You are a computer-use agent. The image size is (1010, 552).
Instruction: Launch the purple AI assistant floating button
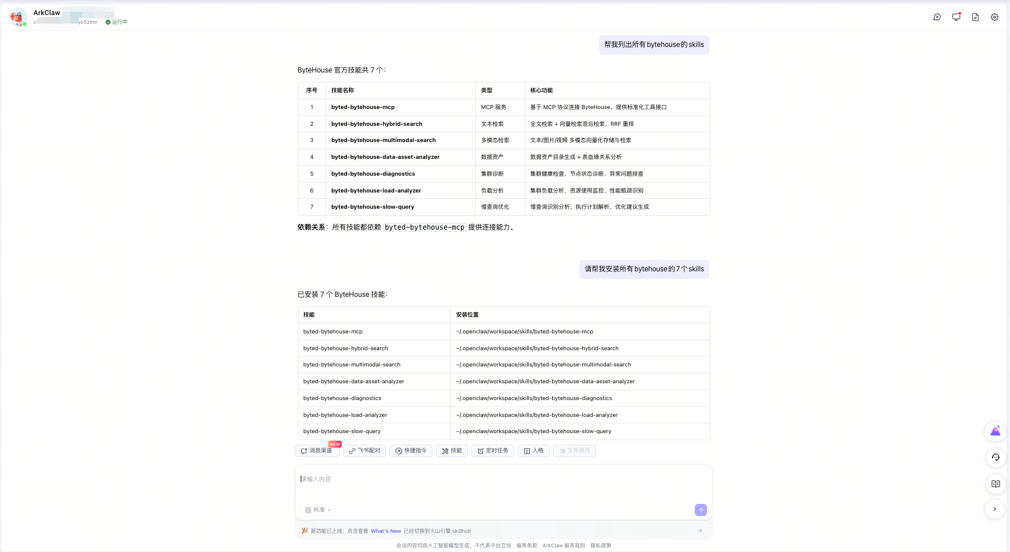(995, 431)
